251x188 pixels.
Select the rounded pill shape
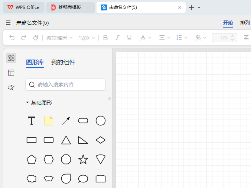(83, 121)
